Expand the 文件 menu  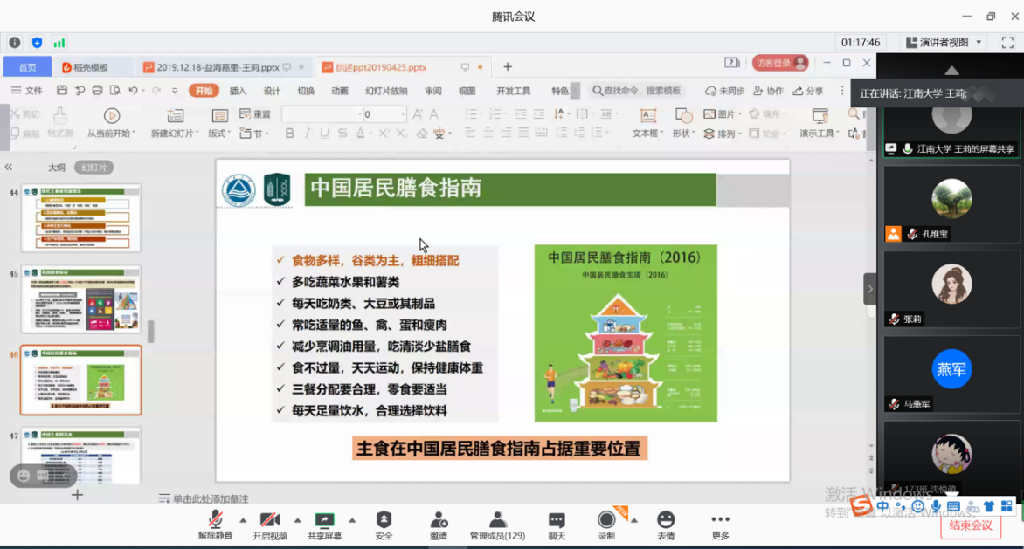[x=27, y=91]
